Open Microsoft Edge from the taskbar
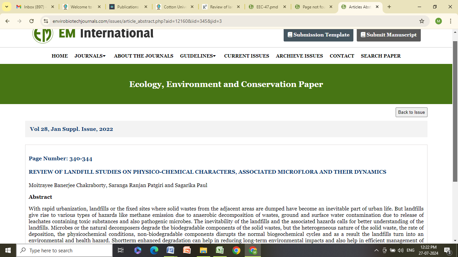Screen dimensions: 458x257 (154, 250)
